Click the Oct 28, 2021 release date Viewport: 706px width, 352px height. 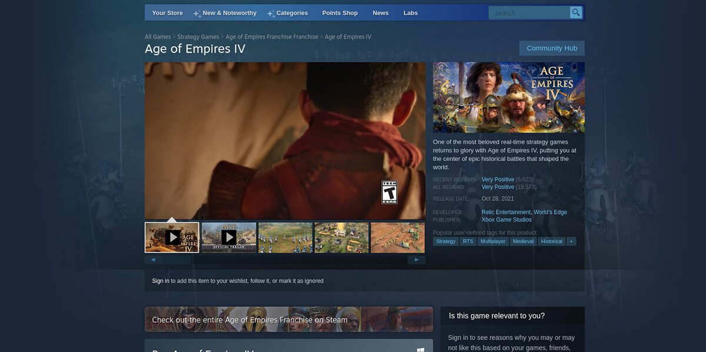pos(498,199)
